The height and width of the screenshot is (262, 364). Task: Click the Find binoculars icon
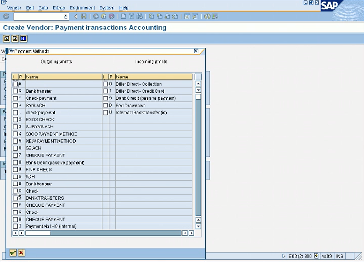tap(132, 17)
